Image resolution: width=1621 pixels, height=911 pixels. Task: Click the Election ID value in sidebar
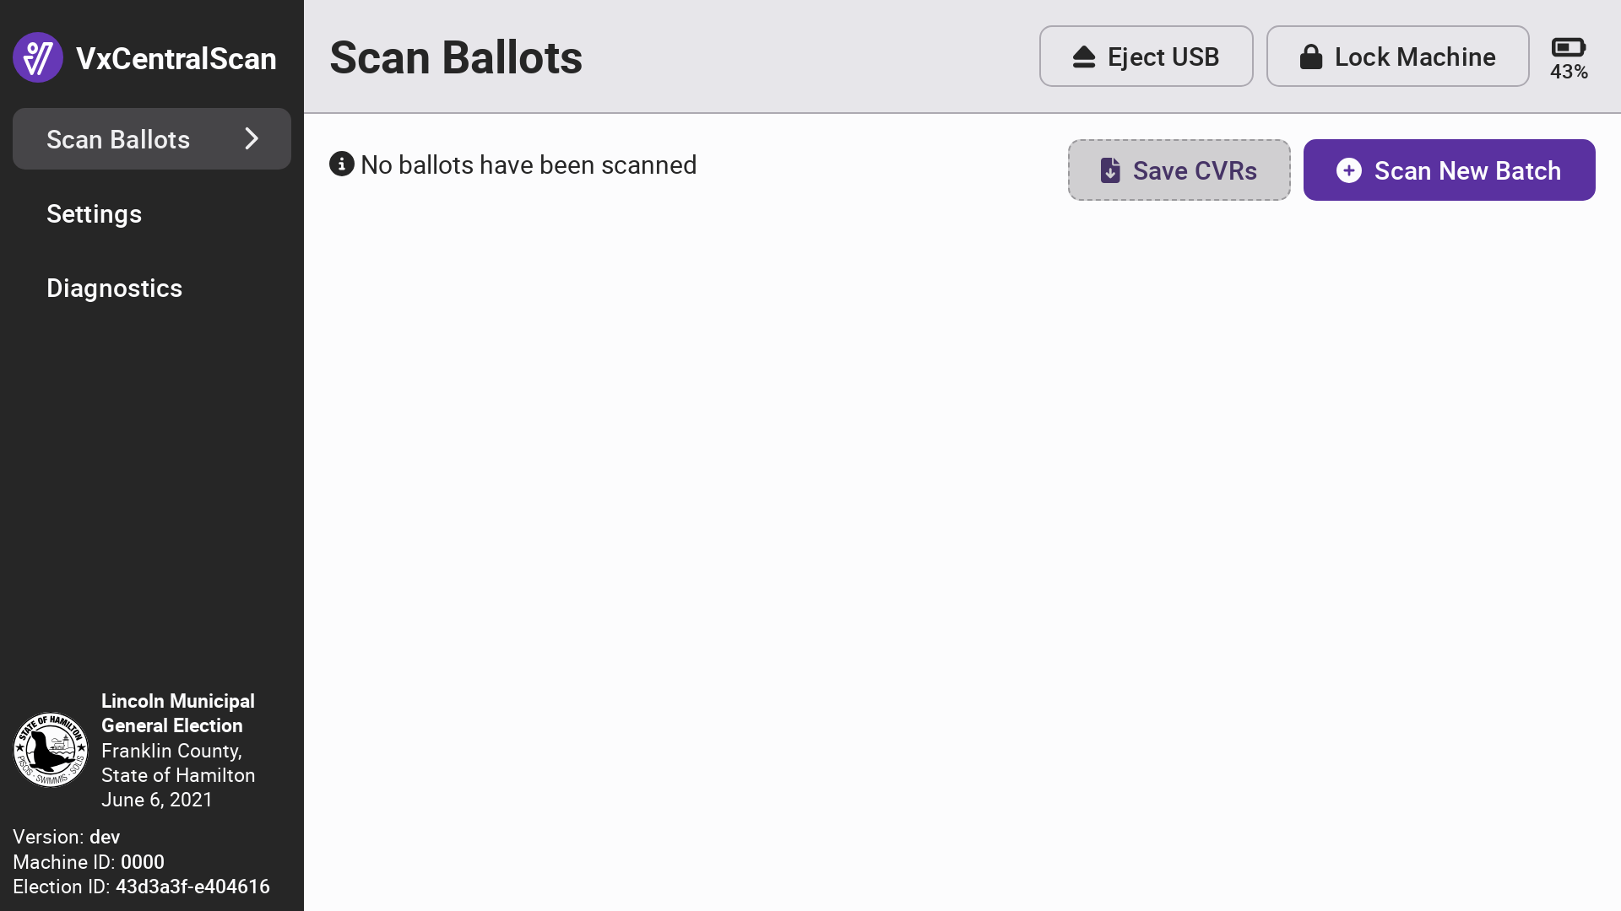192,887
